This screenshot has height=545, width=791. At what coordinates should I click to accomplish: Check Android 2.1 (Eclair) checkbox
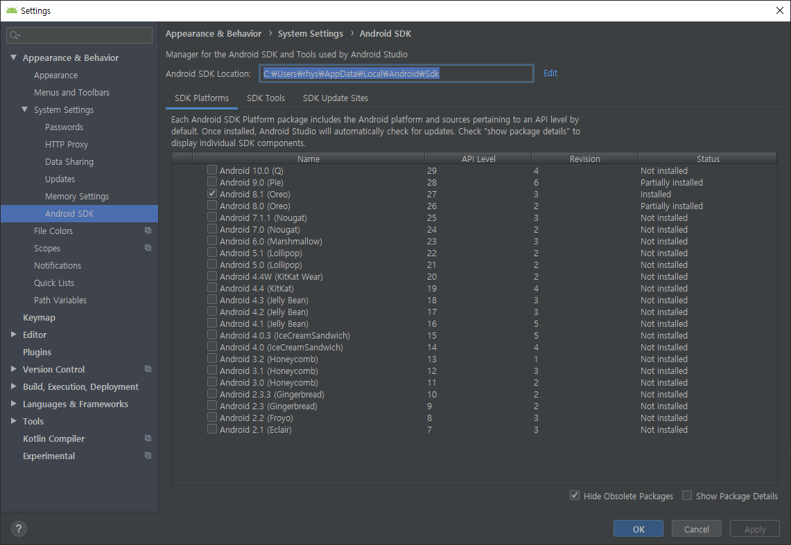[x=212, y=429]
